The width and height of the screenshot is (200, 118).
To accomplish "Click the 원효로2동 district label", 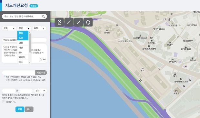I will (x=173, y=25).
